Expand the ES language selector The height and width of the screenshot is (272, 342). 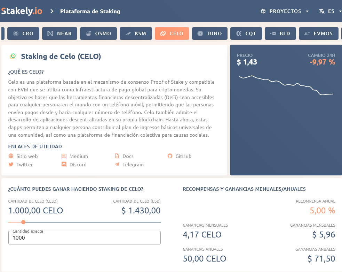(329, 11)
